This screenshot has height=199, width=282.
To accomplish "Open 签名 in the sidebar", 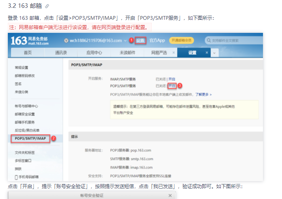I will 18,84.
